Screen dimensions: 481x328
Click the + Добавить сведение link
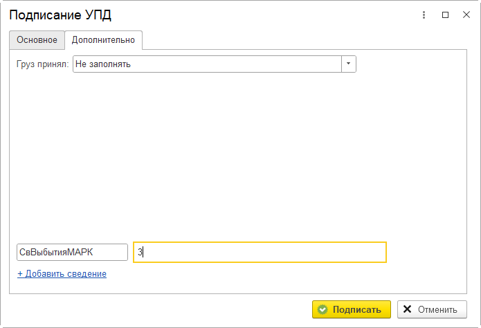62,274
